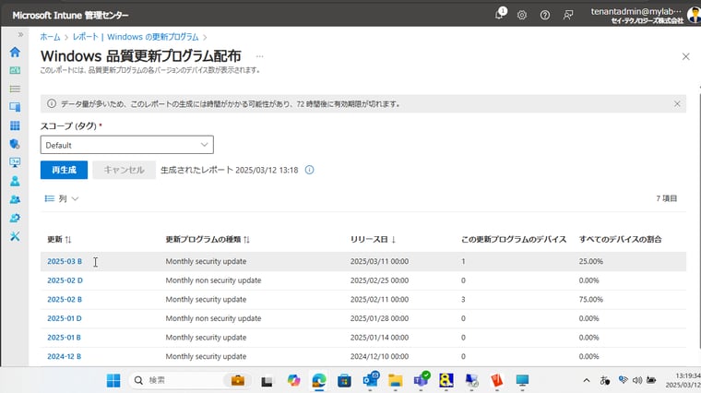701x393 pixels.
Task: Open Microsoft Store from the taskbar
Action: [x=344, y=380]
